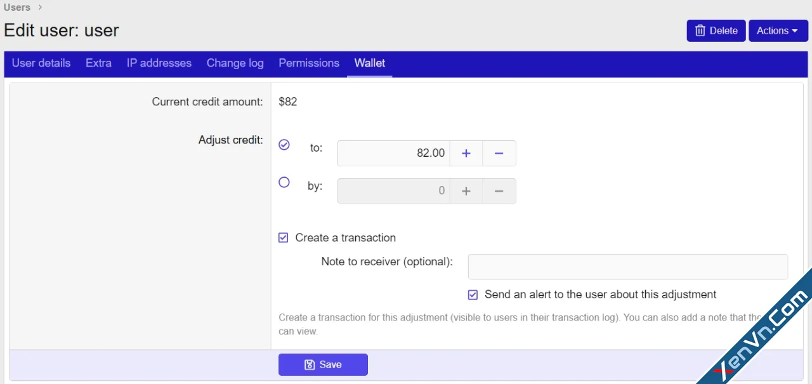Click the credit amount field showing 82.00
Image resolution: width=812 pixels, height=384 pixels.
point(393,153)
